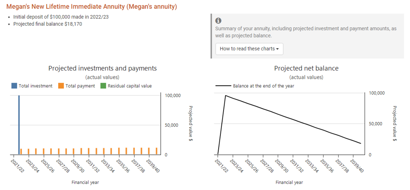Toggle the Total investment legend label
Screen dimensions: 410x190
pyautogui.click(x=35, y=86)
